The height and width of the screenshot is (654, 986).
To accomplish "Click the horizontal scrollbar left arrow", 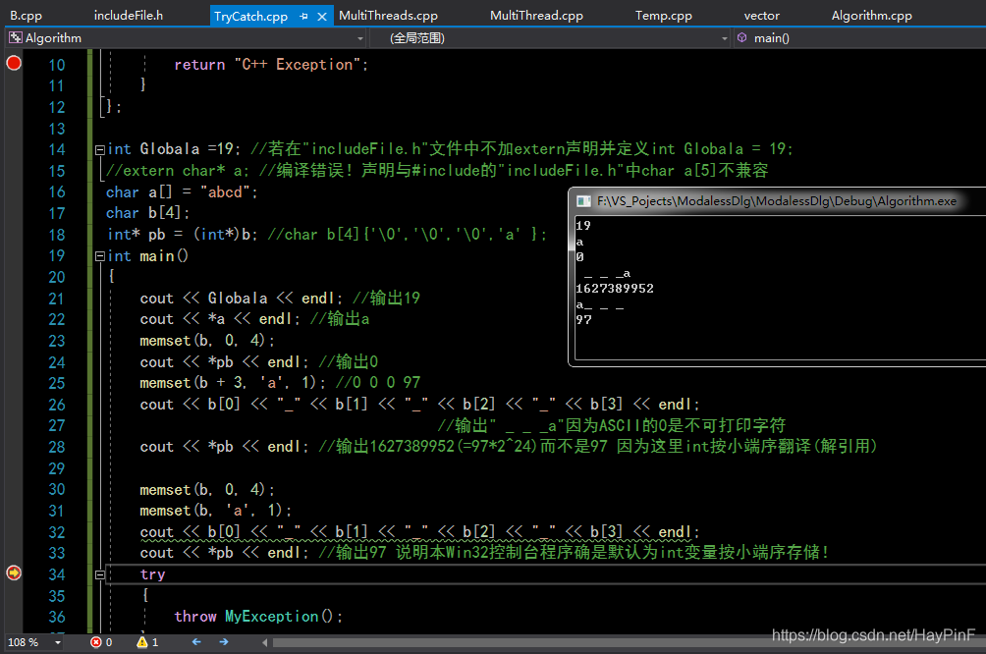I will point(265,642).
